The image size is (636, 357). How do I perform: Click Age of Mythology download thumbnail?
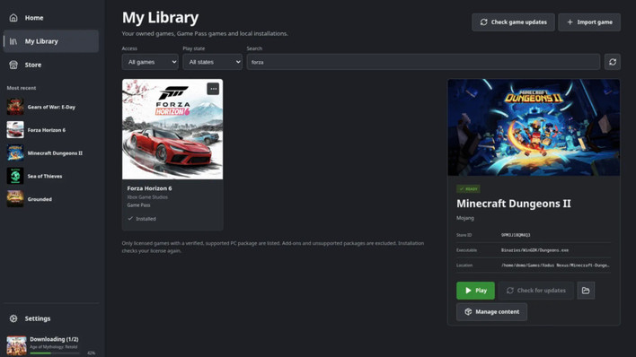[16, 345]
